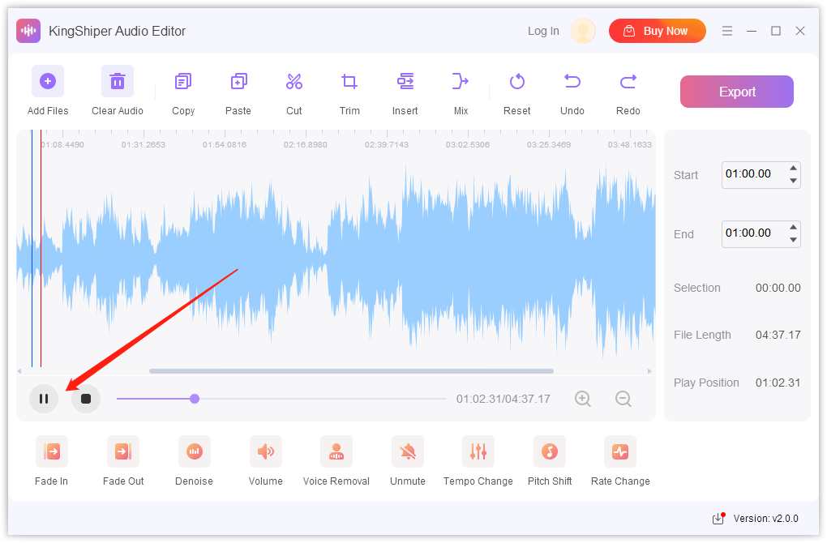
Task: Click the Insert tool icon
Action: [x=405, y=81]
